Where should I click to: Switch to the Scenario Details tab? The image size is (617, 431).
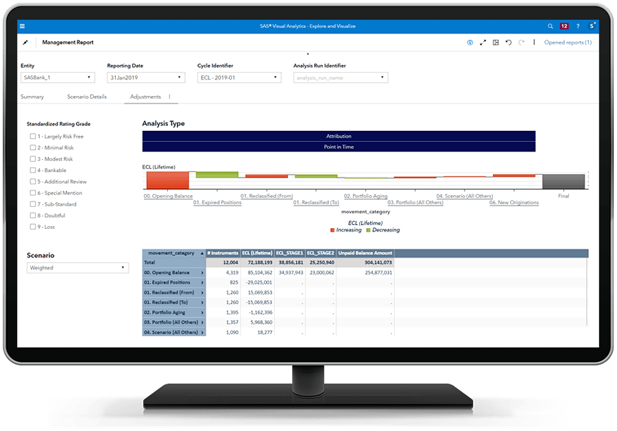(87, 97)
